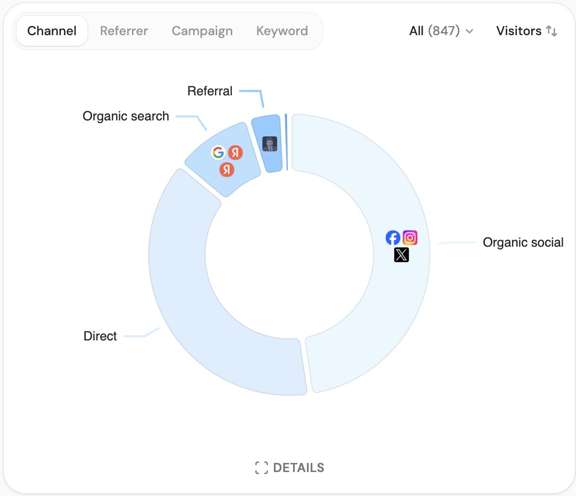
Task: Click the referral site avatar thumbnail
Action: tap(270, 144)
